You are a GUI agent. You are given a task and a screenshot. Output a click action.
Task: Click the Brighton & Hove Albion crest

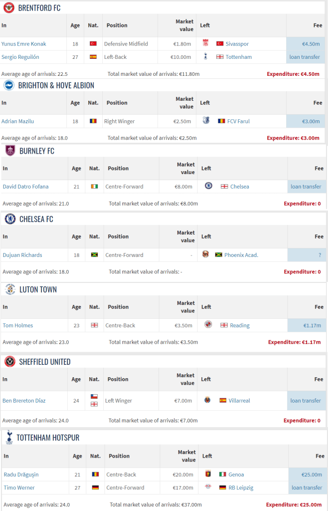coord(9,85)
